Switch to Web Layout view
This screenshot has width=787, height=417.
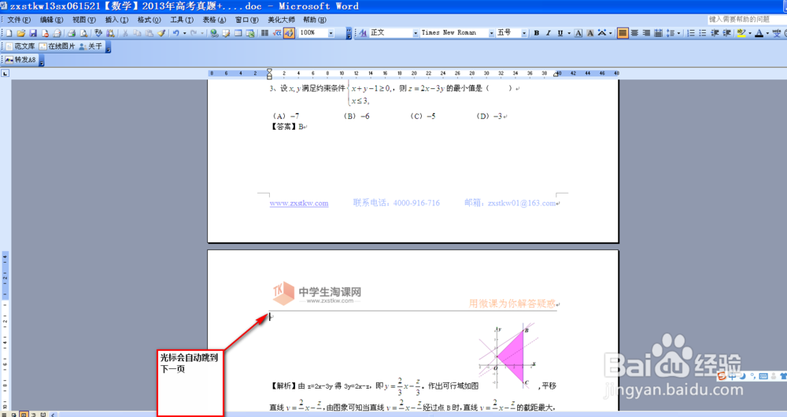15,415
